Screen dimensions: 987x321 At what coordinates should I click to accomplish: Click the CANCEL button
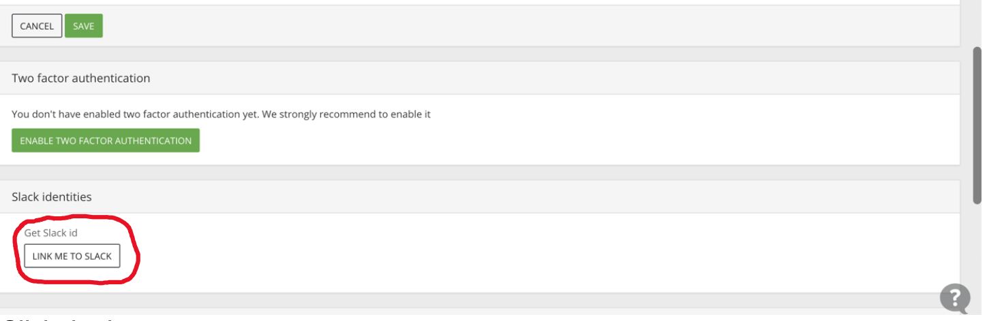pyautogui.click(x=37, y=26)
